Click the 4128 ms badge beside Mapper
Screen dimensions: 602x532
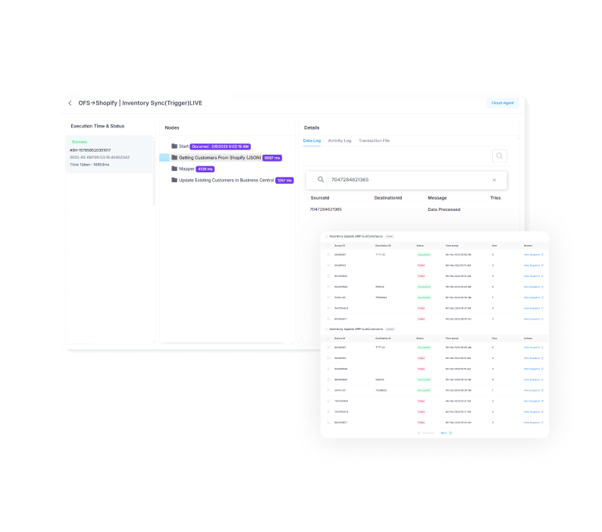pyautogui.click(x=205, y=169)
